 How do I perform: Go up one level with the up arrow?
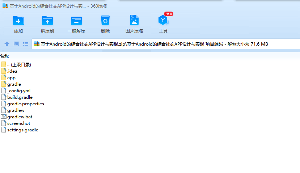(x=7, y=44)
